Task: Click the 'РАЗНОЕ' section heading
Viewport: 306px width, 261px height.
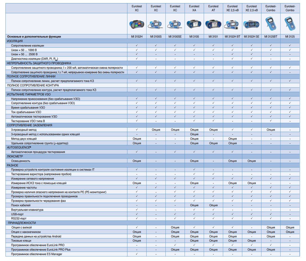Action: click(x=12, y=165)
